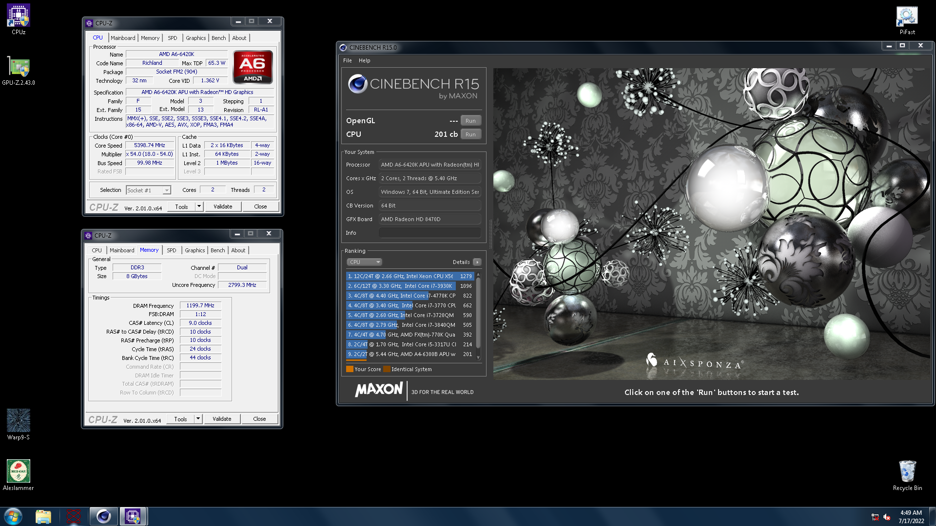
Task: Click the Info input field
Action: 430,233
